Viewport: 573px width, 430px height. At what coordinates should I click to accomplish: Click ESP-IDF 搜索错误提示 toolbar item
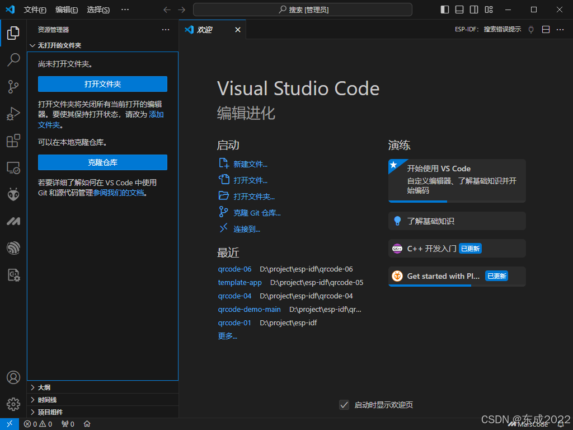488,29
